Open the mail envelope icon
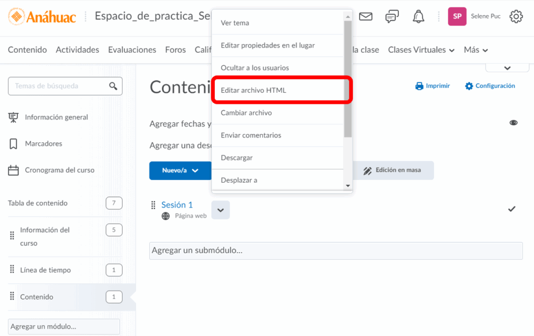 [x=366, y=17]
